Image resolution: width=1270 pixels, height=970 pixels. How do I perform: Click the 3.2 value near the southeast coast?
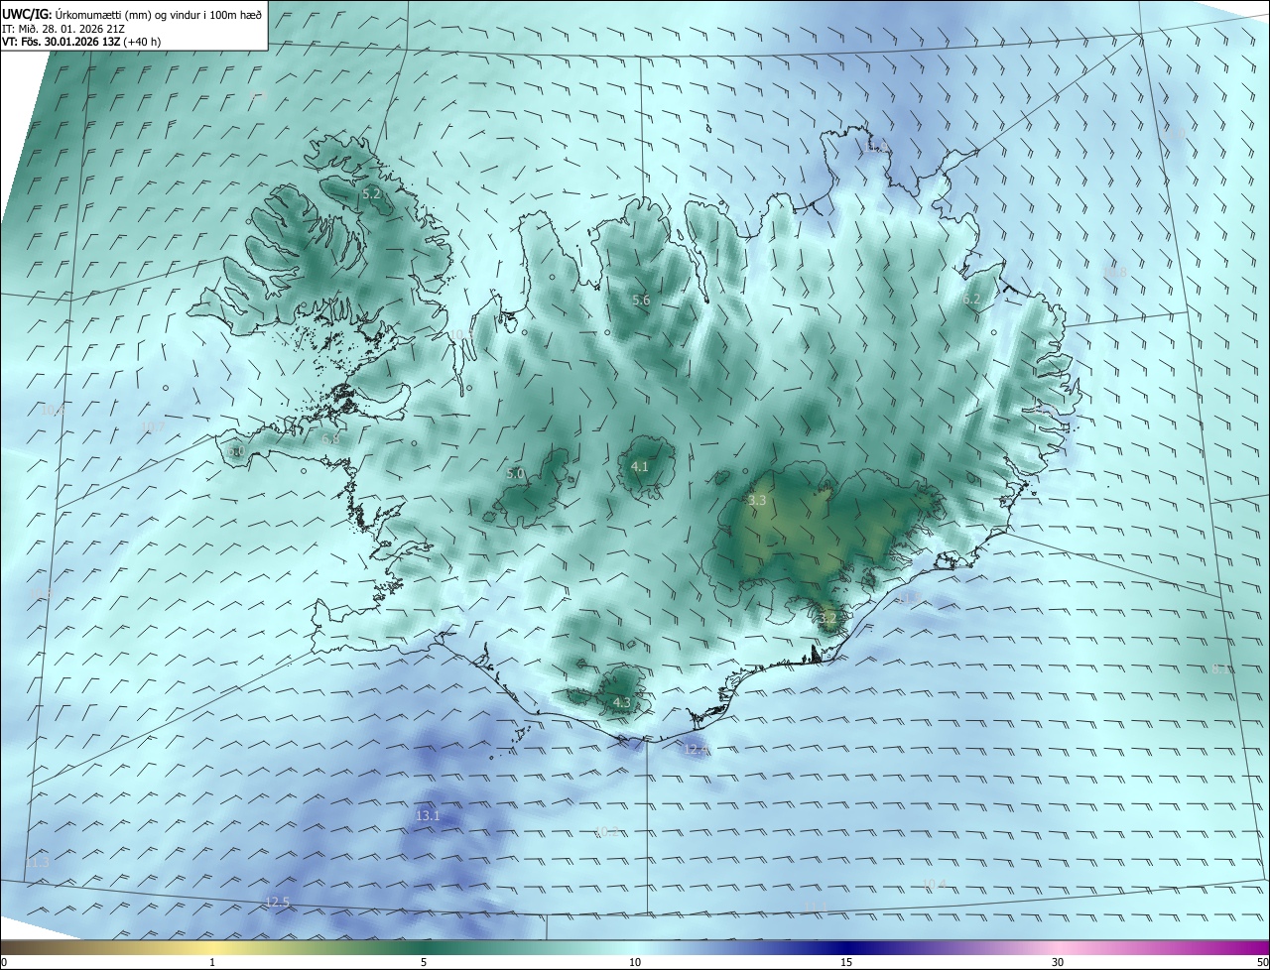point(828,617)
